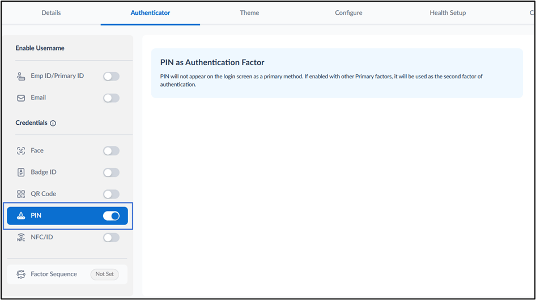Turn on the Email toggle

[x=111, y=98]
